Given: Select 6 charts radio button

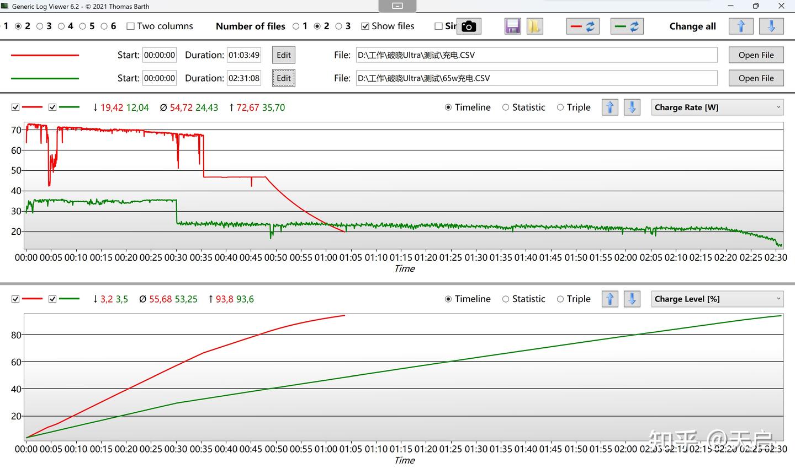Looking at the screenshot, I should tap(104, 26).
